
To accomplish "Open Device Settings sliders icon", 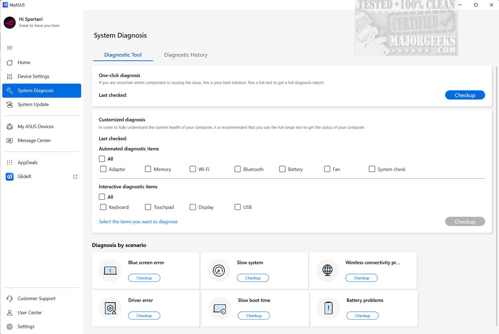I will point(10,76).
